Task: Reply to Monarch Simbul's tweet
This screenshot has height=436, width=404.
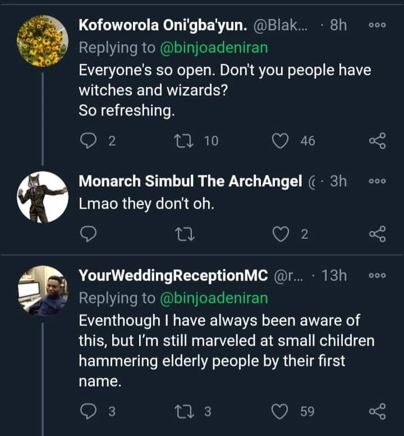Action: (89, 234)
